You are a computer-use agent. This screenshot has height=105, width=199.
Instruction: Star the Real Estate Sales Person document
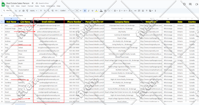[32, 3]
